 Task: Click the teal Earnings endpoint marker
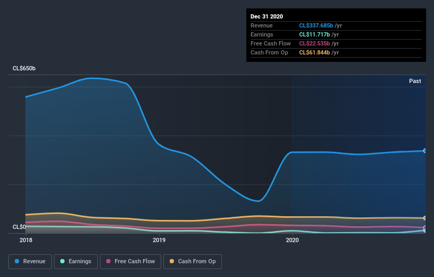pos(425,230)
